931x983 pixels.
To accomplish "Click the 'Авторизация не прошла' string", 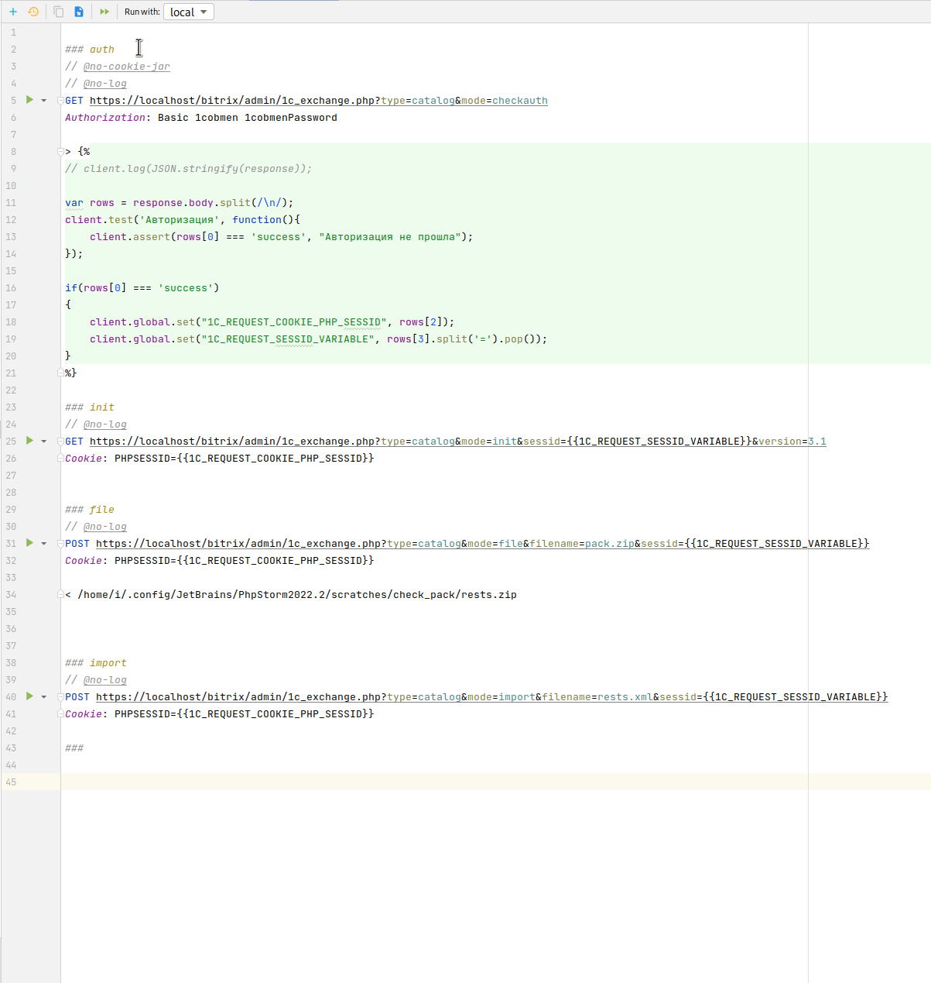I will pyautogui.click(x=390, y=237).
